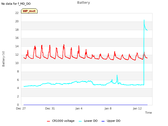Click the y-axis tick label 10
The width and height of the screenshot is (168, 126).
coord(17,63)
